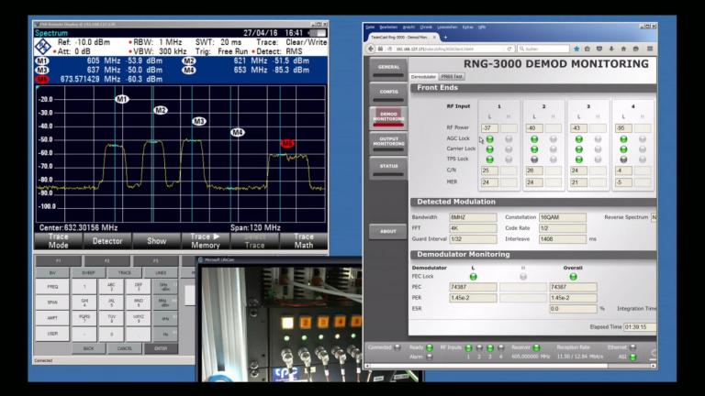Select the Demodulator tab

(423, 77)
